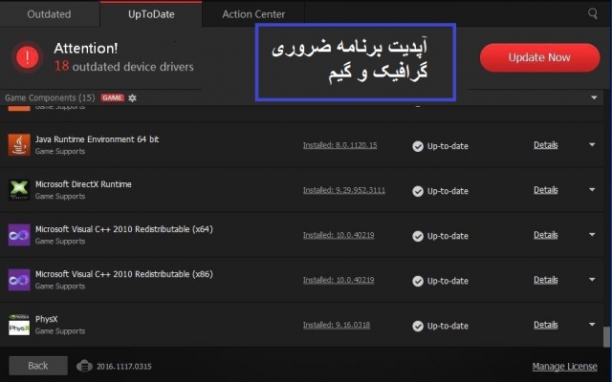Collapse the Game Components section arrow
Image resolution: width=612 pixels, height=382 pixels.
point(594,97)
